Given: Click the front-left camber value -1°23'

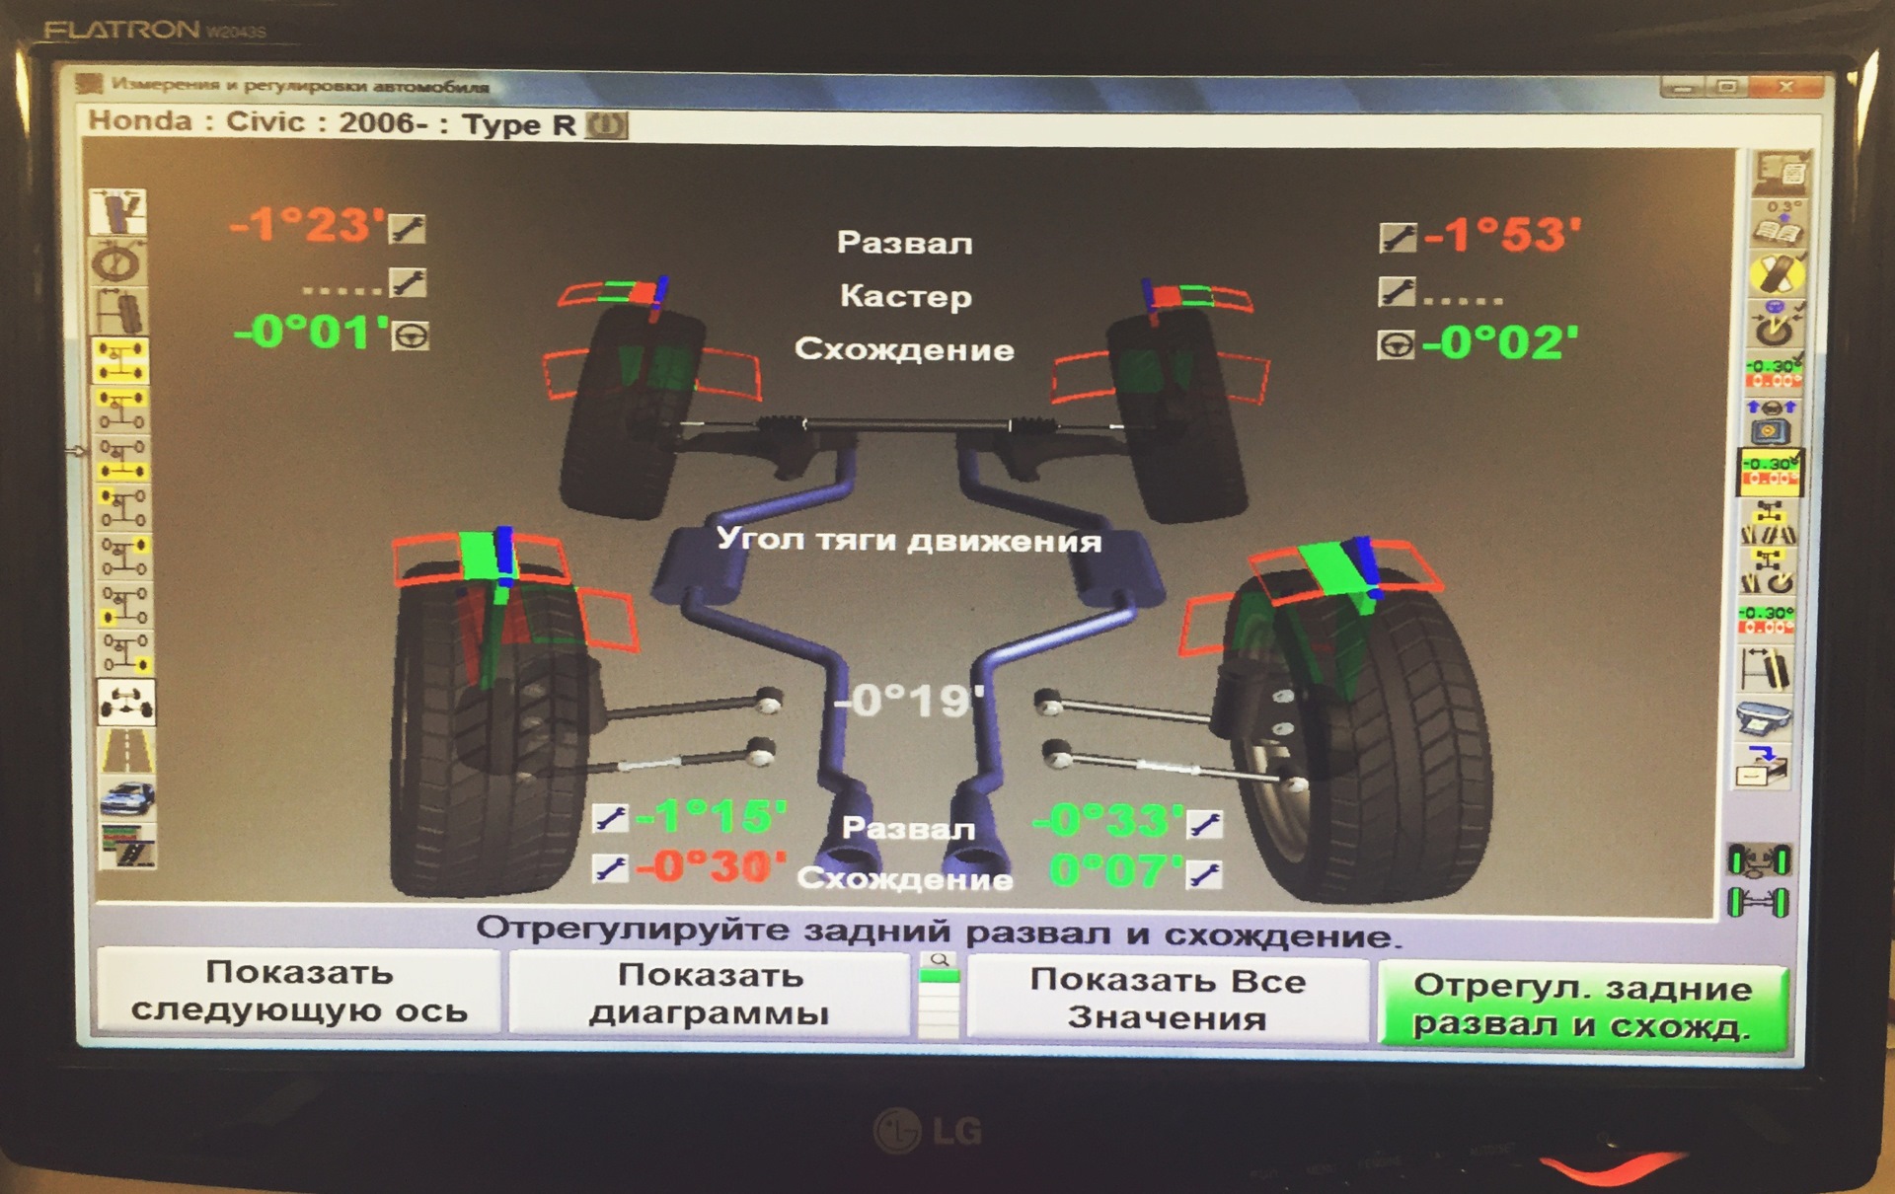Looking at the screenshot, I should click(307, 225).
